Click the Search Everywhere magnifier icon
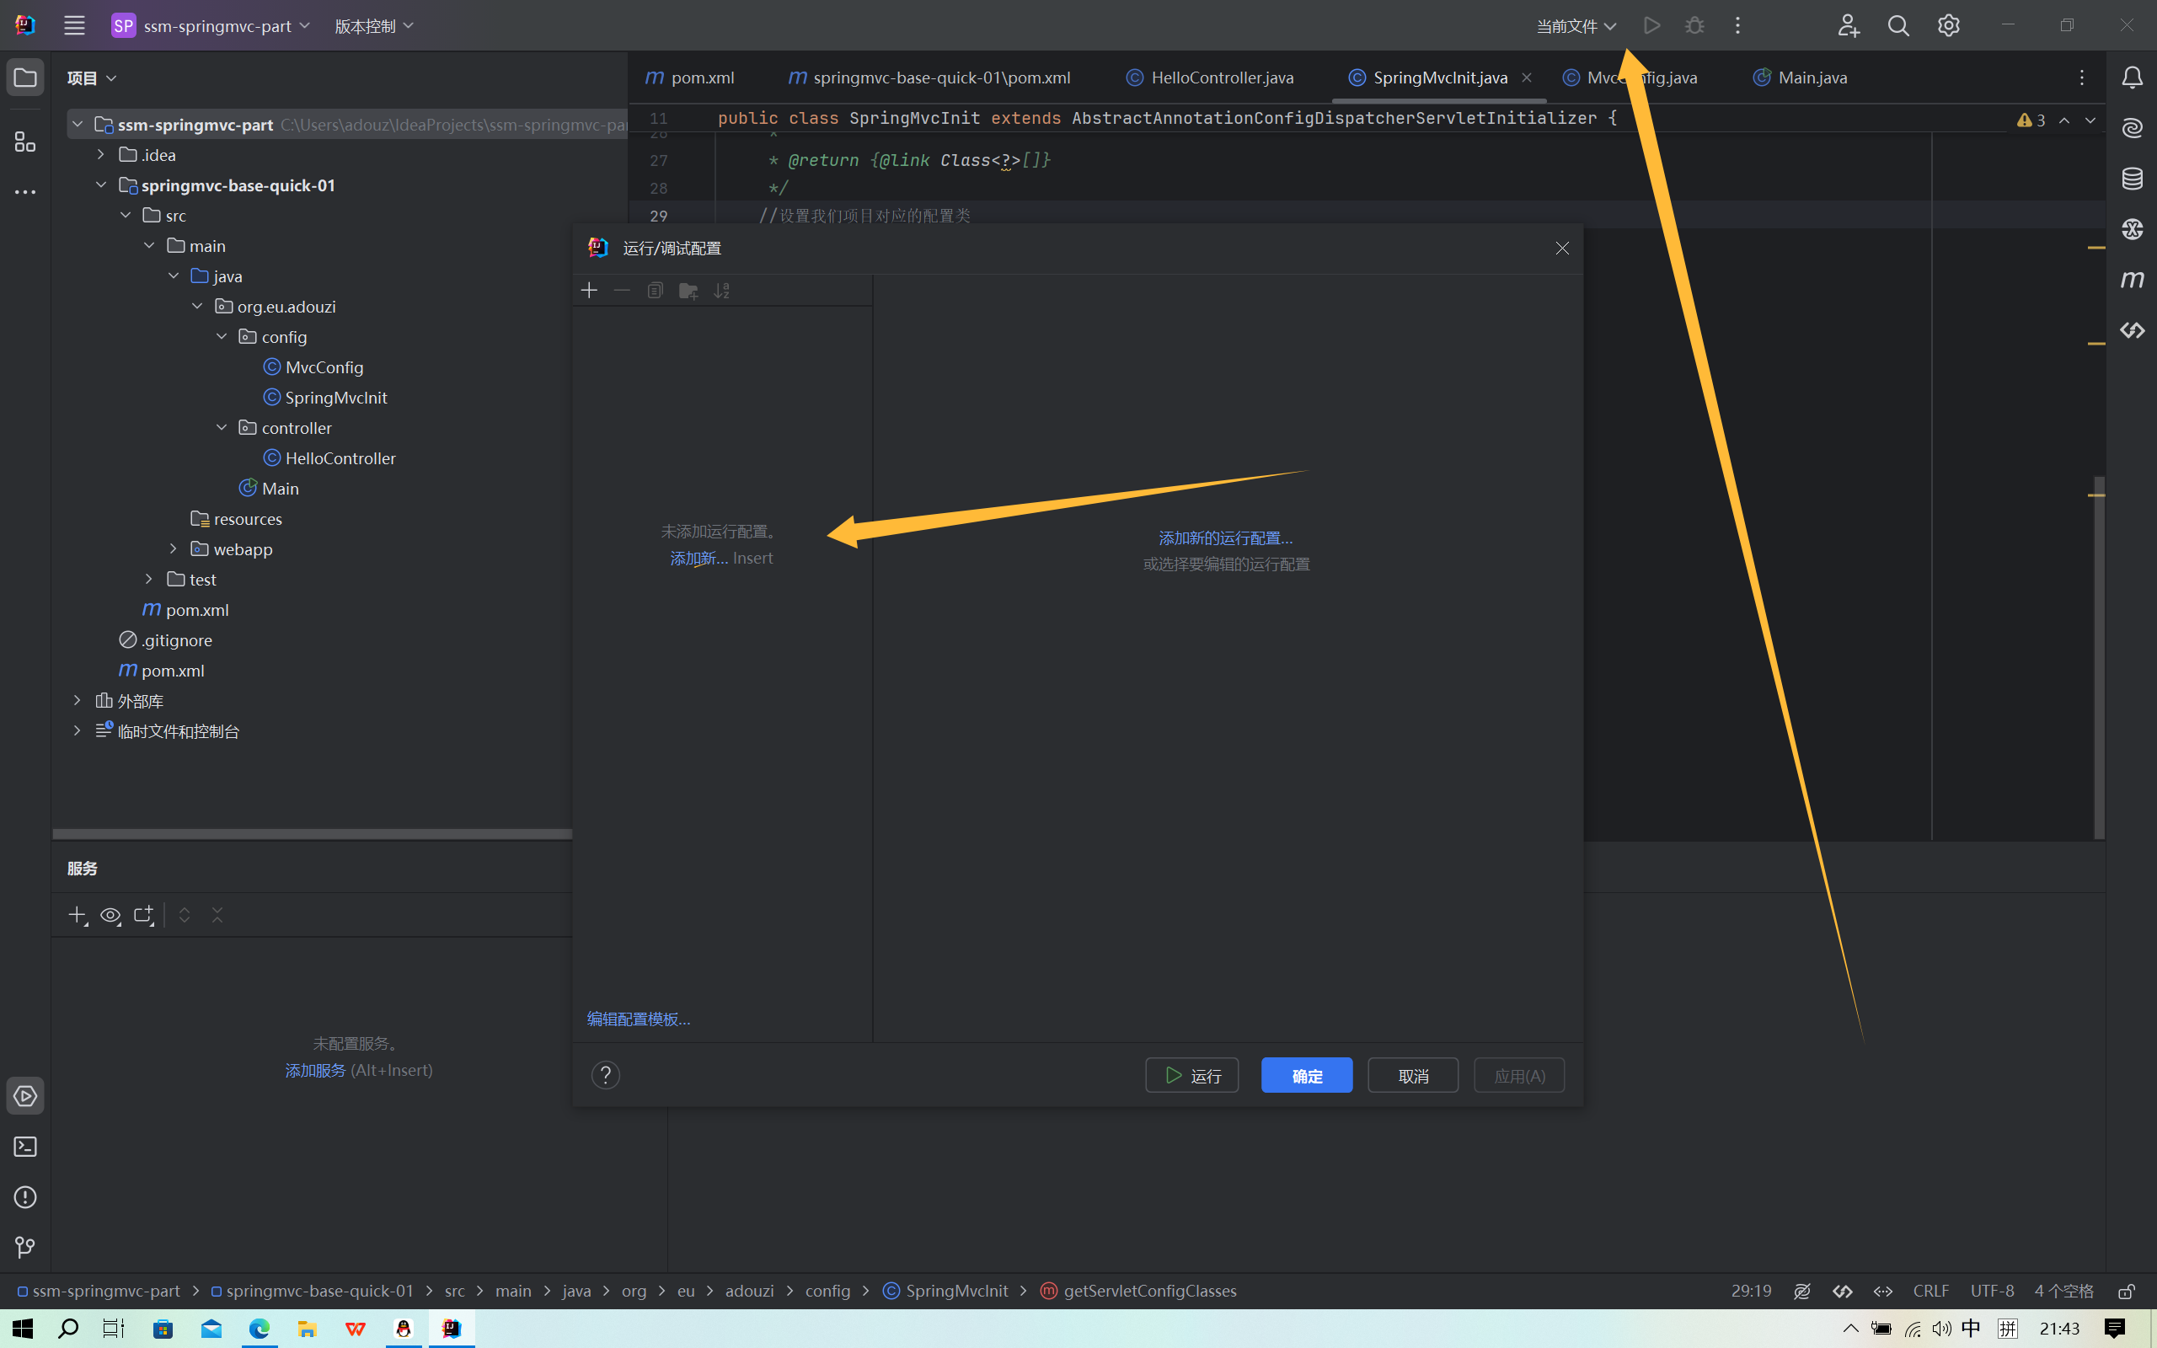The height and width of the screenshot is (1348, 2157). click(x=1897, y=26)
